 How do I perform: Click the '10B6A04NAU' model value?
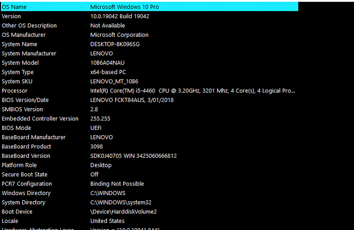(107, 63)
